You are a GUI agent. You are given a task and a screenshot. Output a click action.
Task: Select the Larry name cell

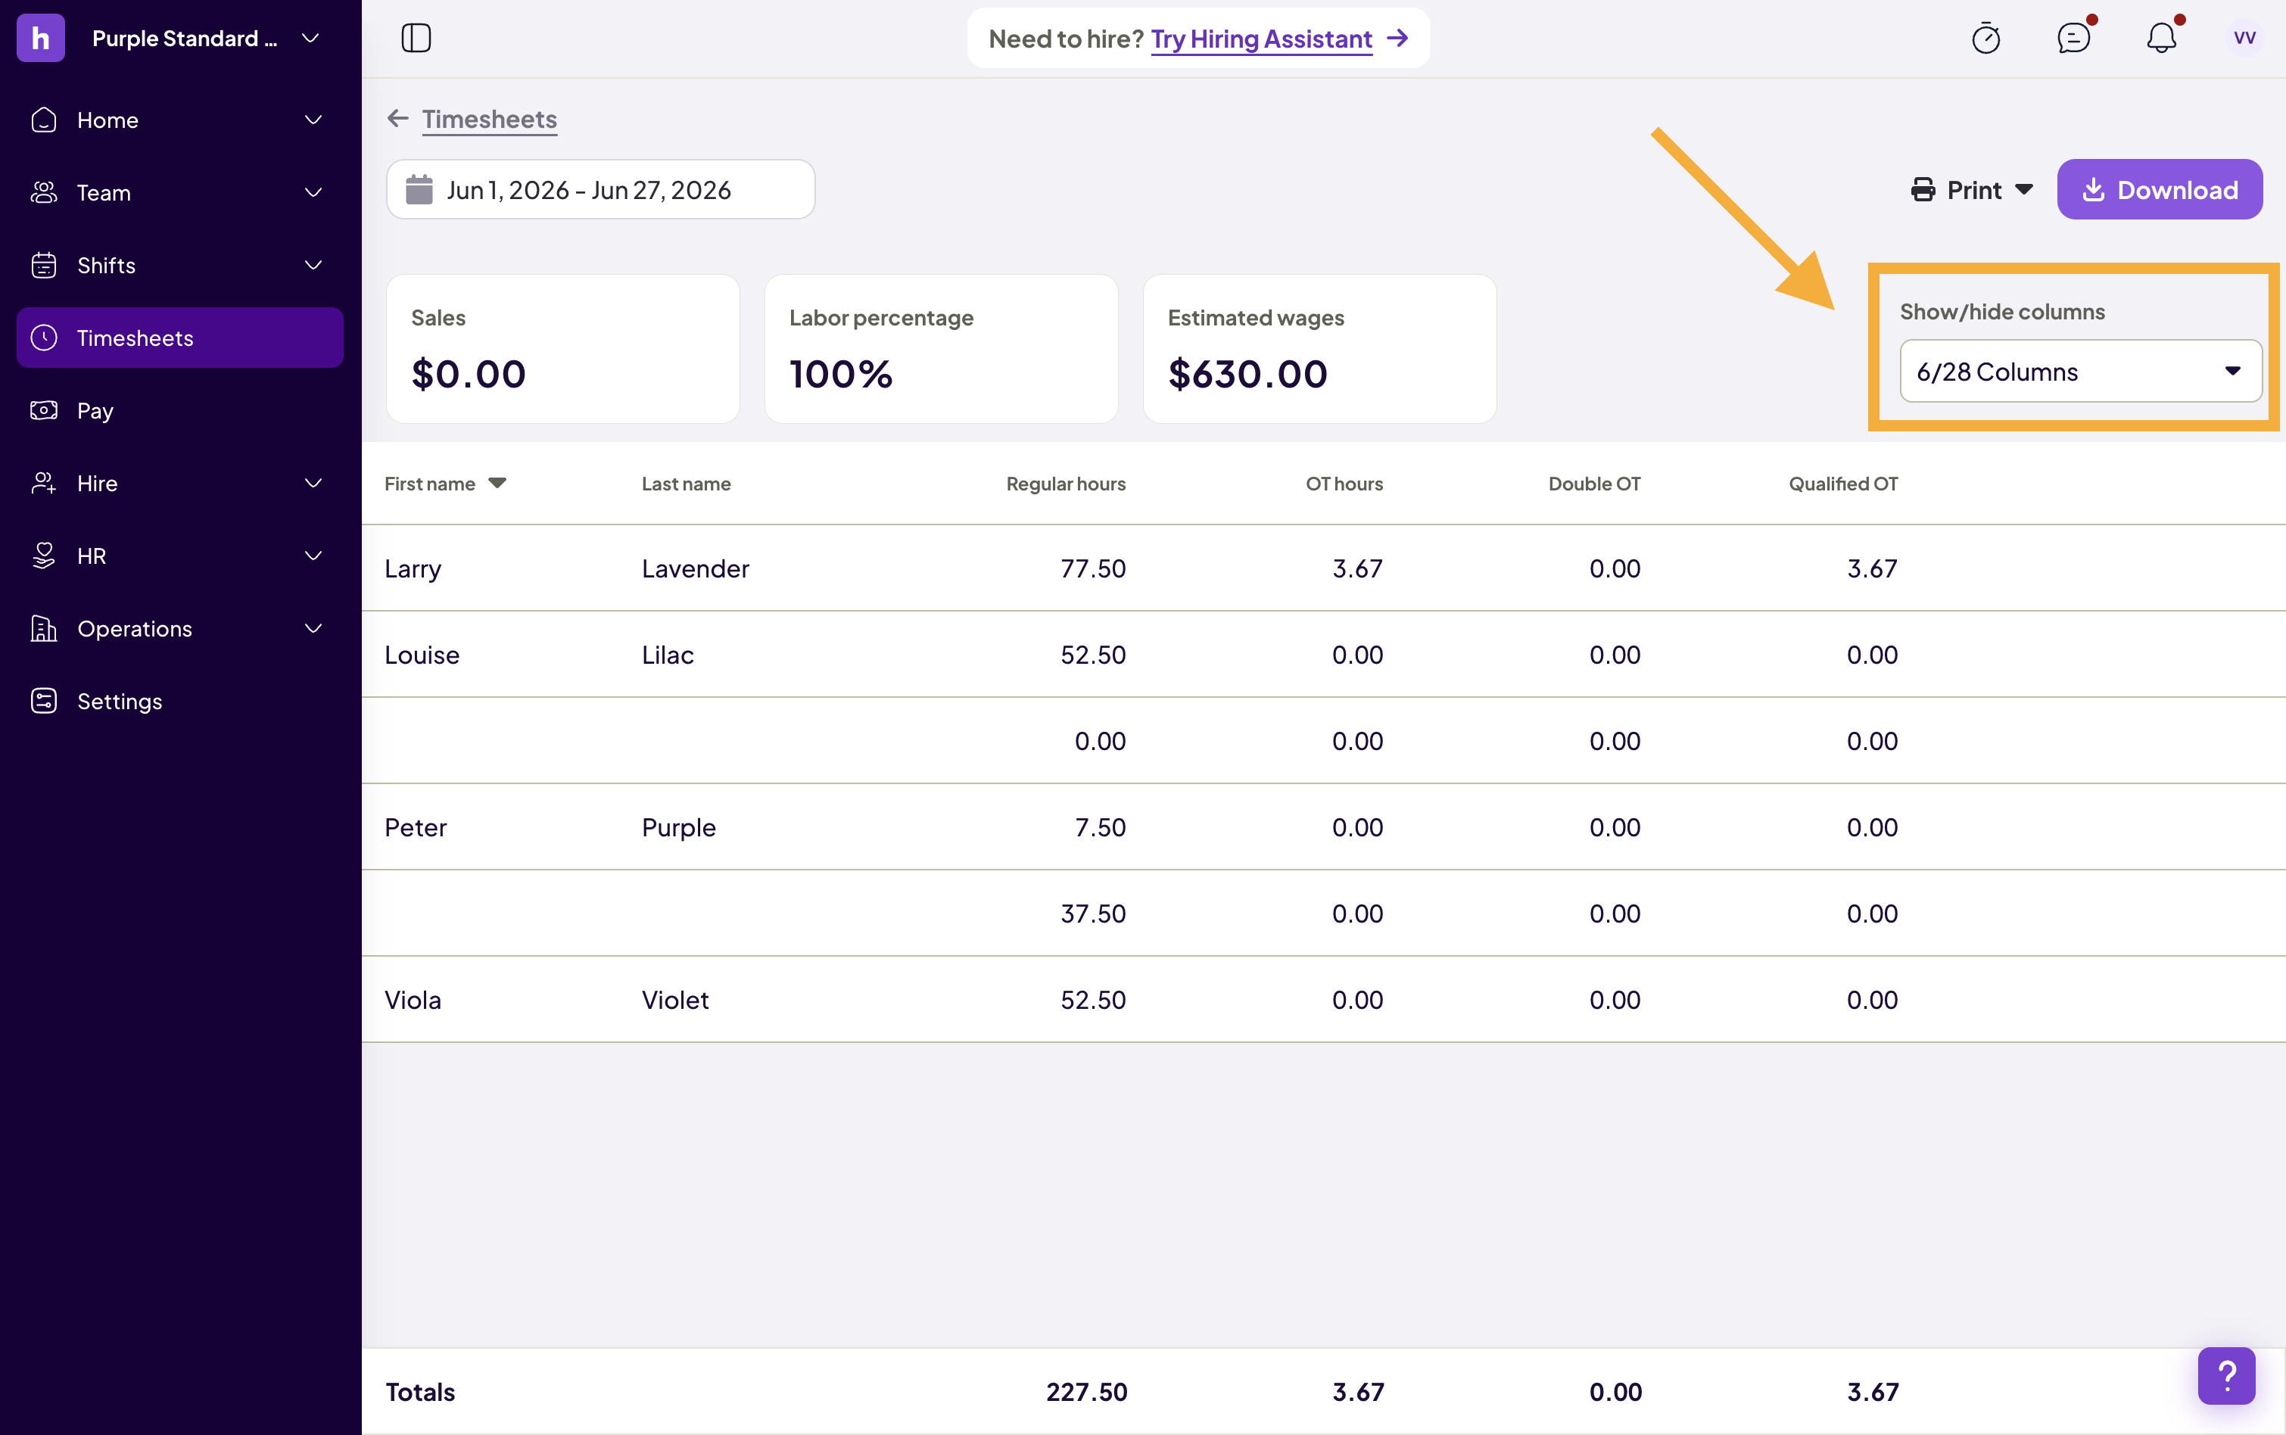pyautogui.click(x=413, y=568)
